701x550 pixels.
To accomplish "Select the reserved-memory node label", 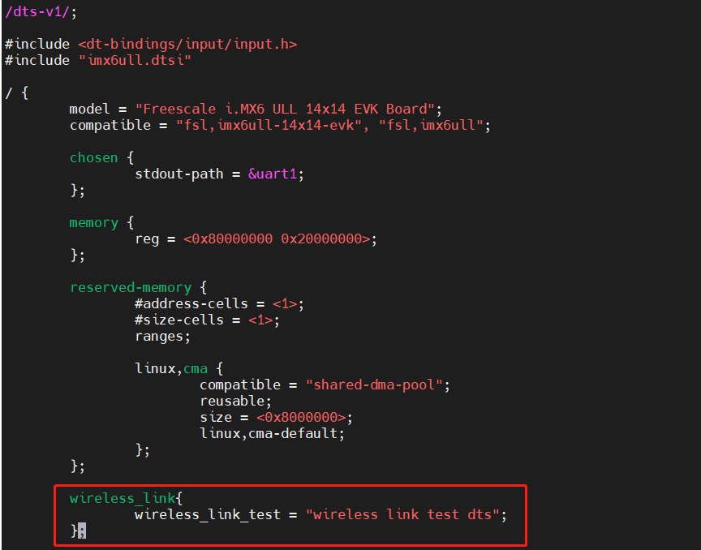I will (131, 287).
